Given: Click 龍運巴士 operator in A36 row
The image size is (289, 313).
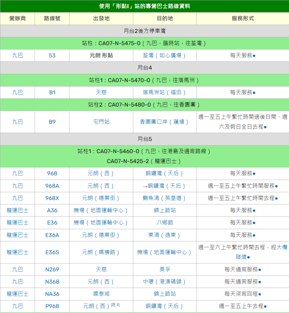Looking at the screenshot, I should pos(18,210).
